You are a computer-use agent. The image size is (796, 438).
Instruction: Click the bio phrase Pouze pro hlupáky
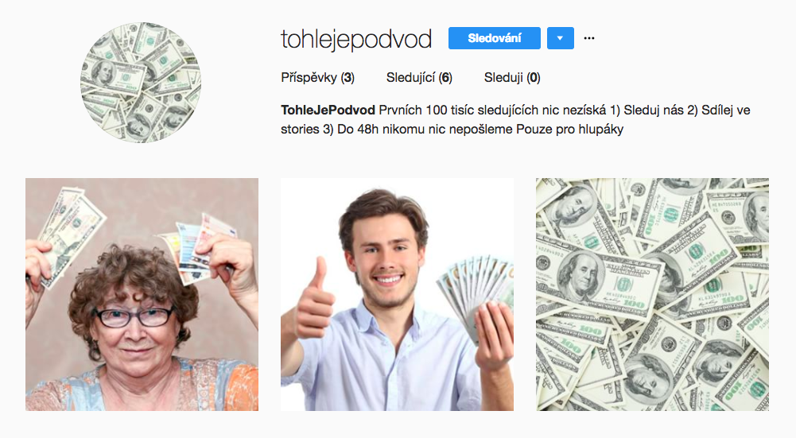coord(569,130)
